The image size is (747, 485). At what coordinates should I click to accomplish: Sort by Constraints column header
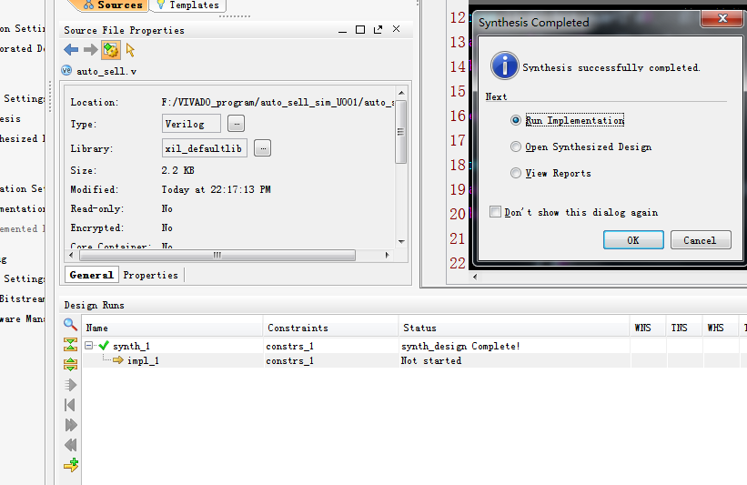point(330,328)
